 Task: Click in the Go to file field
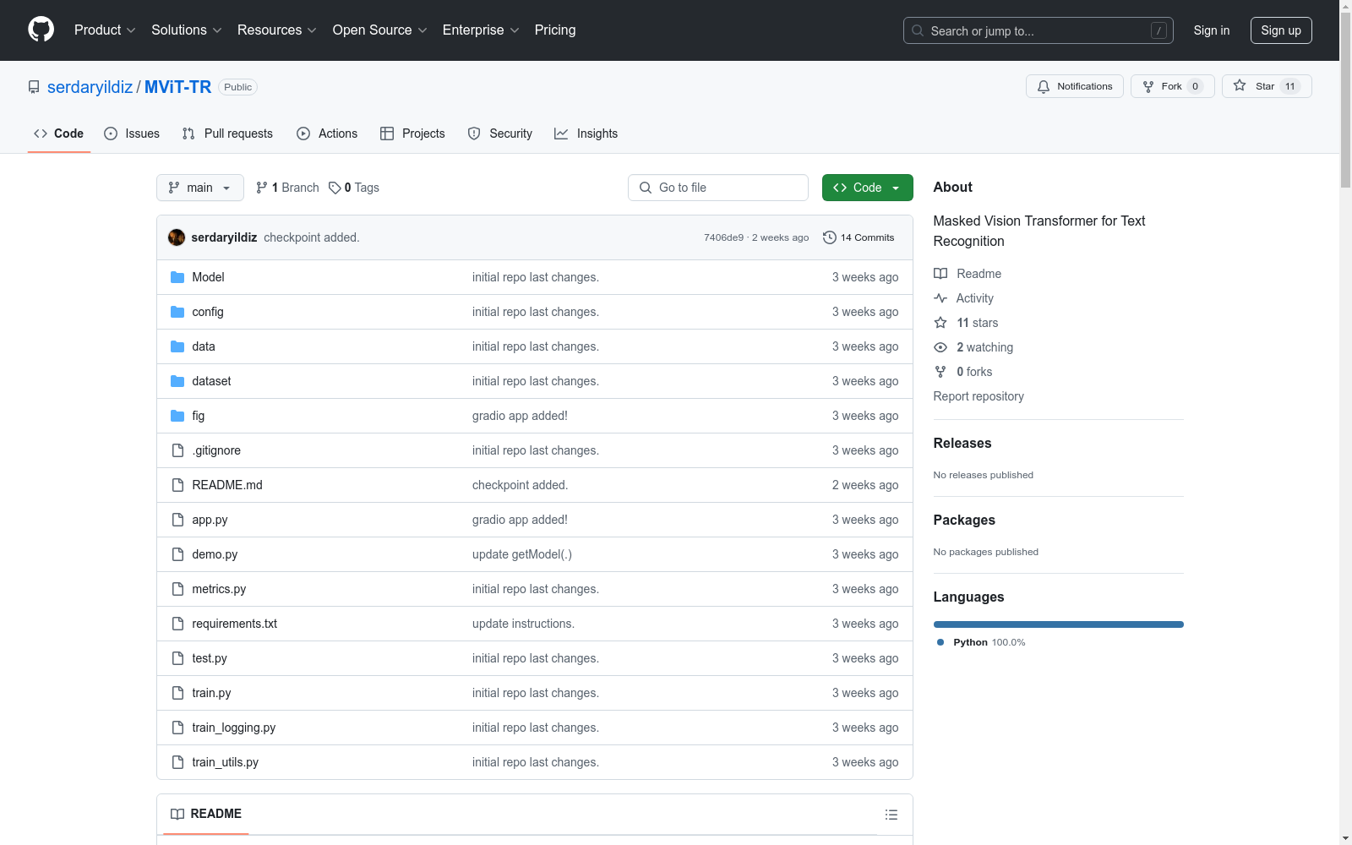tap(718, 188)
